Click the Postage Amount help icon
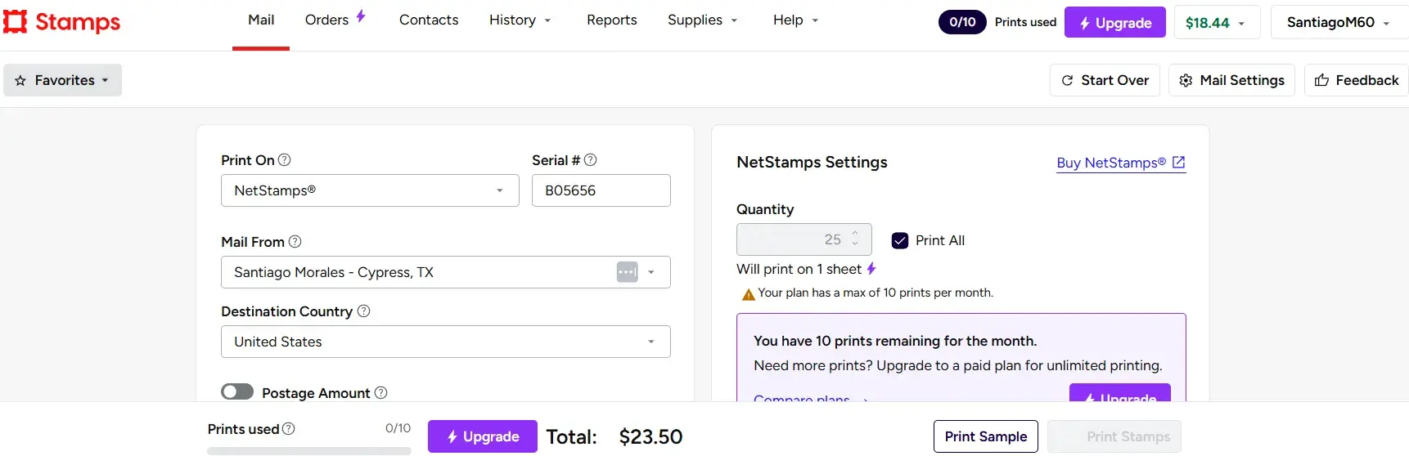Viewport: 1409px width, 456px height. click(x=381, y=393)
